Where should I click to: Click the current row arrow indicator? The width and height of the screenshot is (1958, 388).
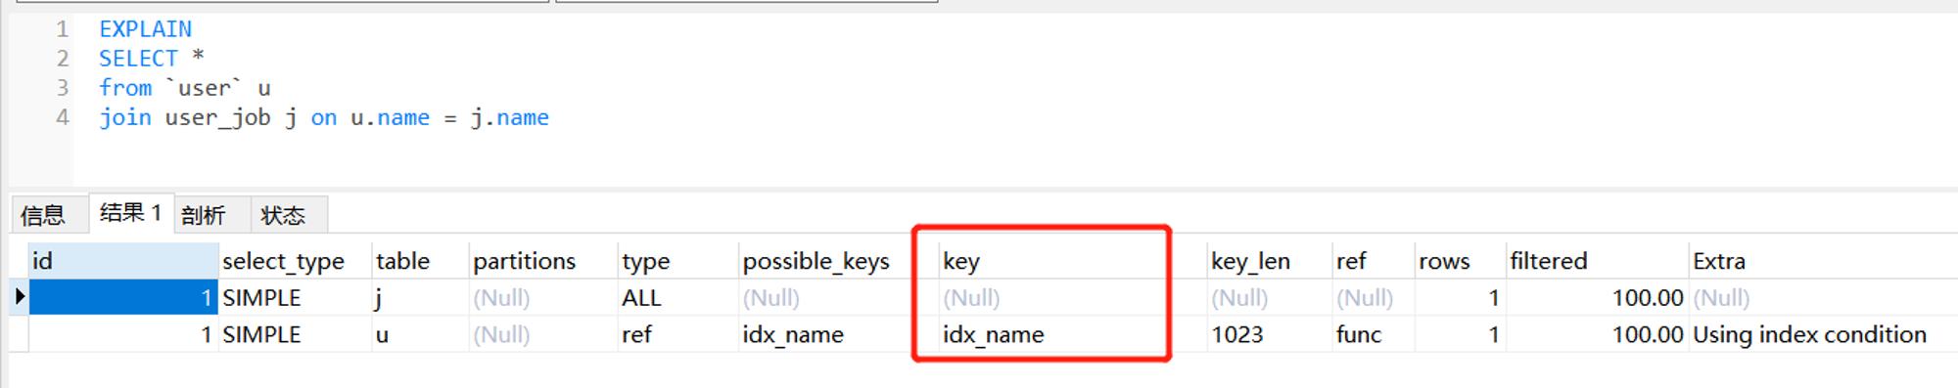[19, 297]
